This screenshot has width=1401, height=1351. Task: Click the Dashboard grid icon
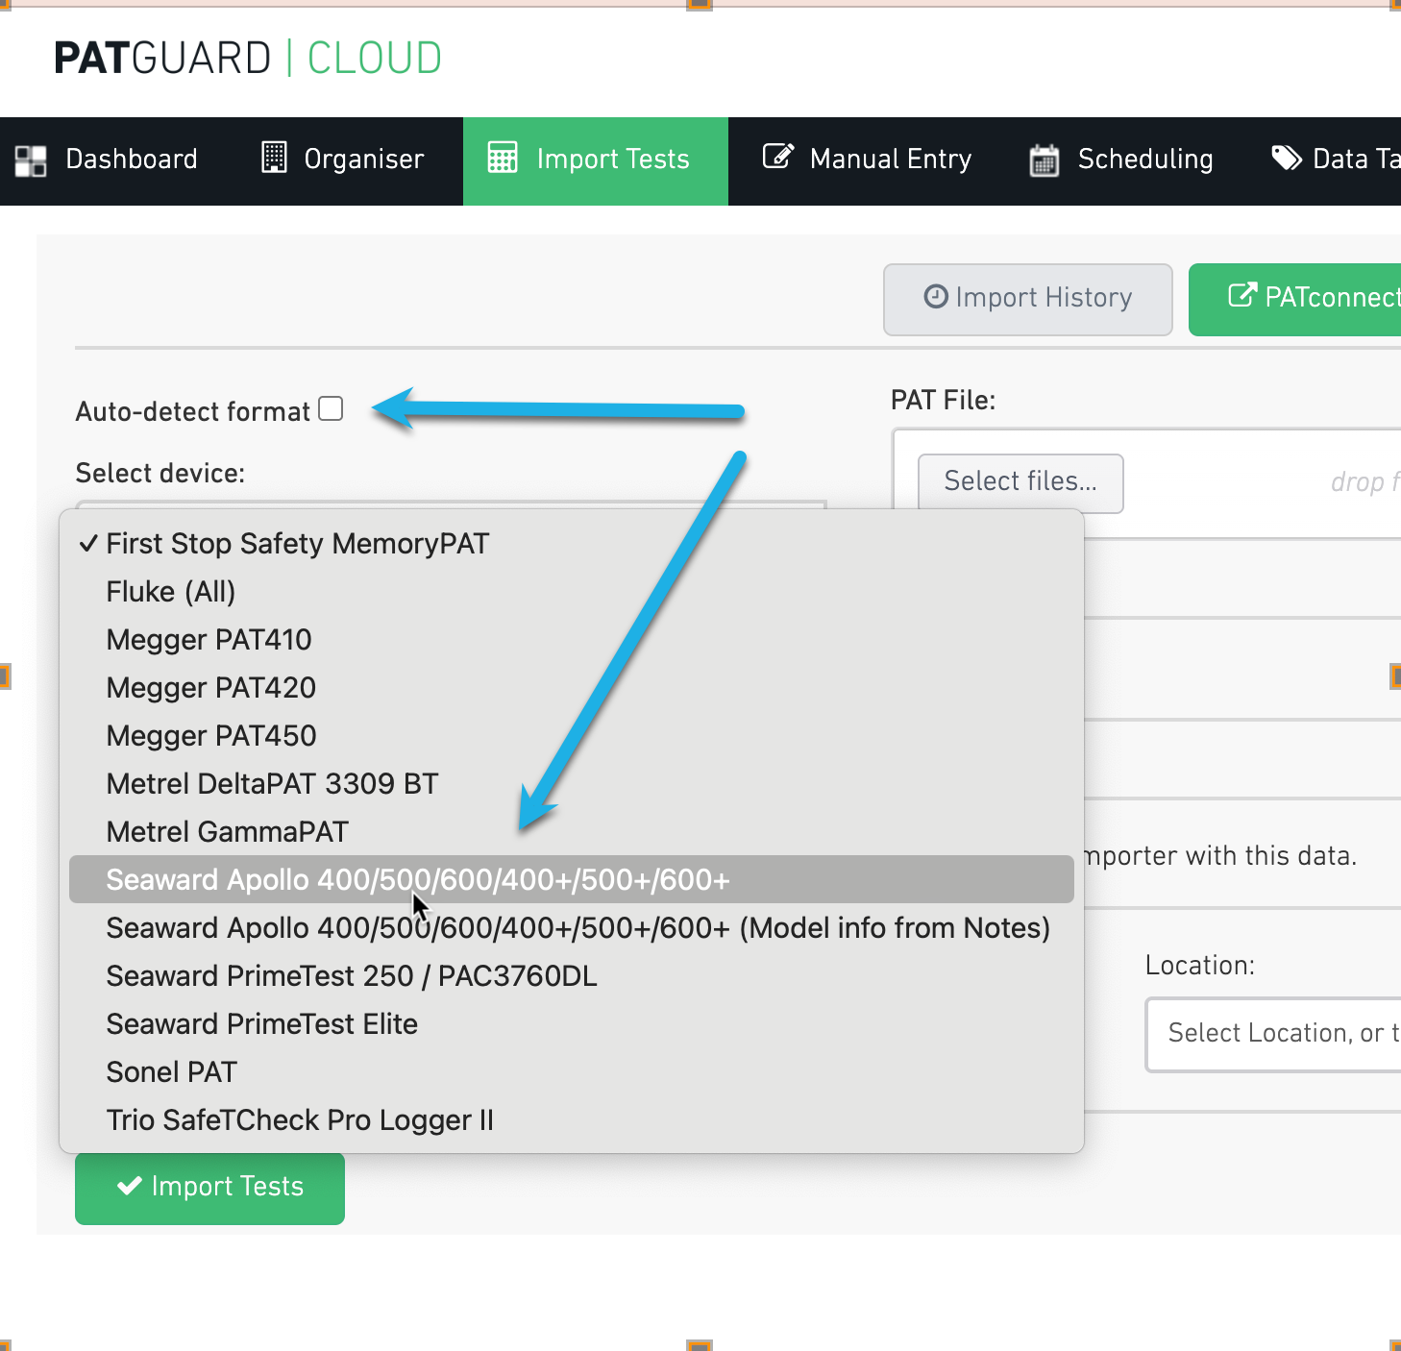click(x=31, y=160)
